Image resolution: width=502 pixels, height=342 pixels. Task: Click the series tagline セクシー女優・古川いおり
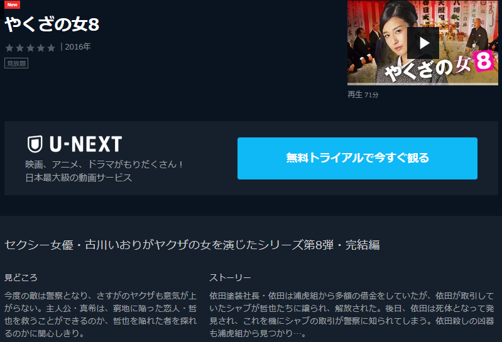192,245
